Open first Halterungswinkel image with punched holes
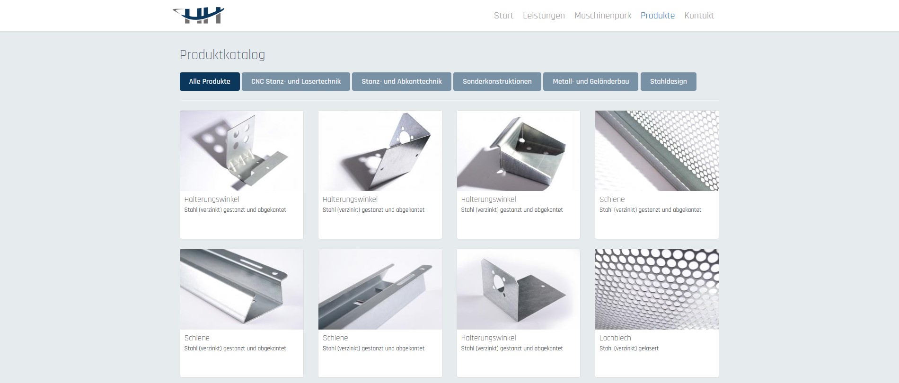Viewport: 899px width, 383px height. click(x=242, y=151)
